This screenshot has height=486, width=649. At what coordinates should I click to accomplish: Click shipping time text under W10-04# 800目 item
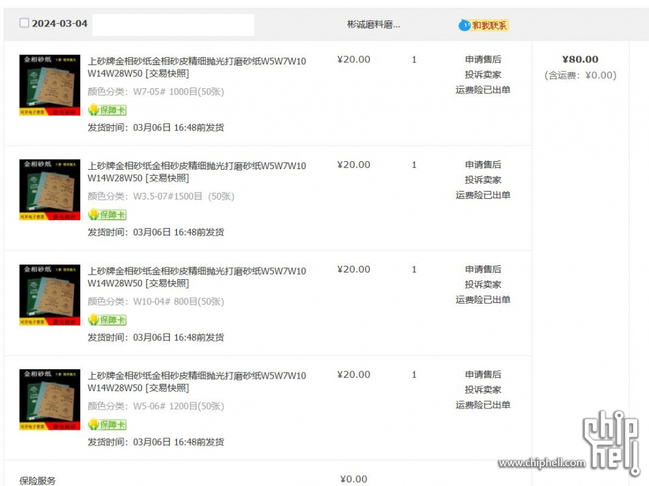[156, 337]
